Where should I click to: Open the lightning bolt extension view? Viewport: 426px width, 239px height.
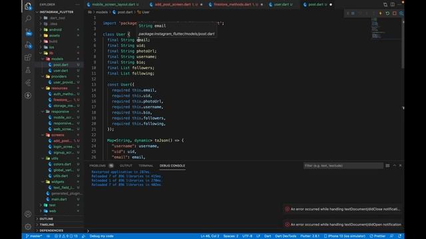tap(28, 96)
